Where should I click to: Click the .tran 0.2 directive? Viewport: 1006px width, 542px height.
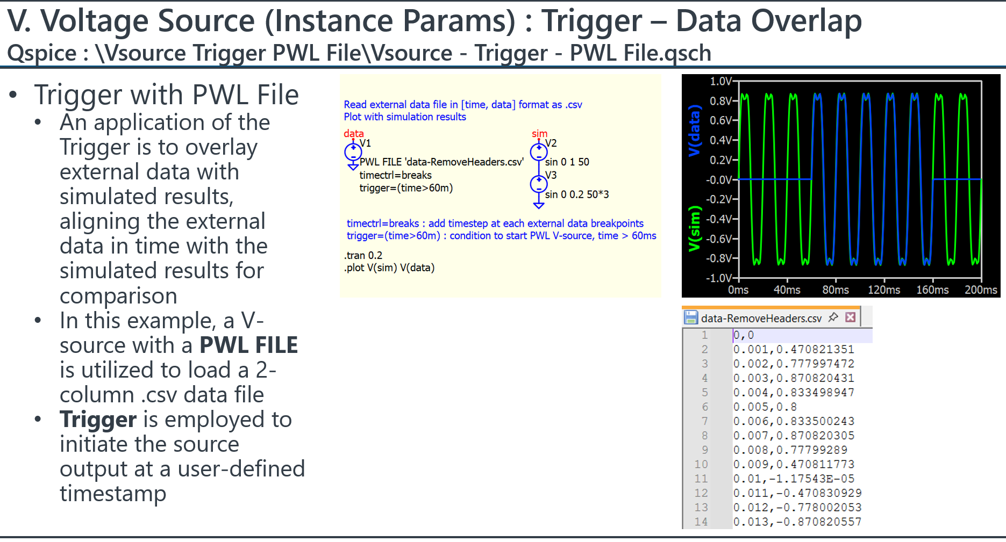tap(363, 255)
